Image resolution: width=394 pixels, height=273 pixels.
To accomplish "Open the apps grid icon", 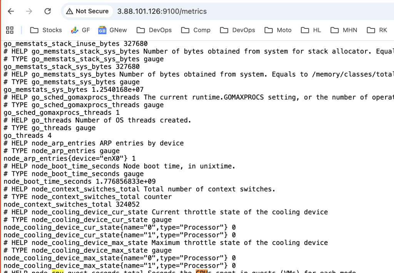I will click(10, 30).
